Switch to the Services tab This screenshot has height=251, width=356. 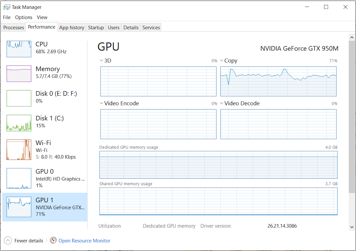(151, 27)
